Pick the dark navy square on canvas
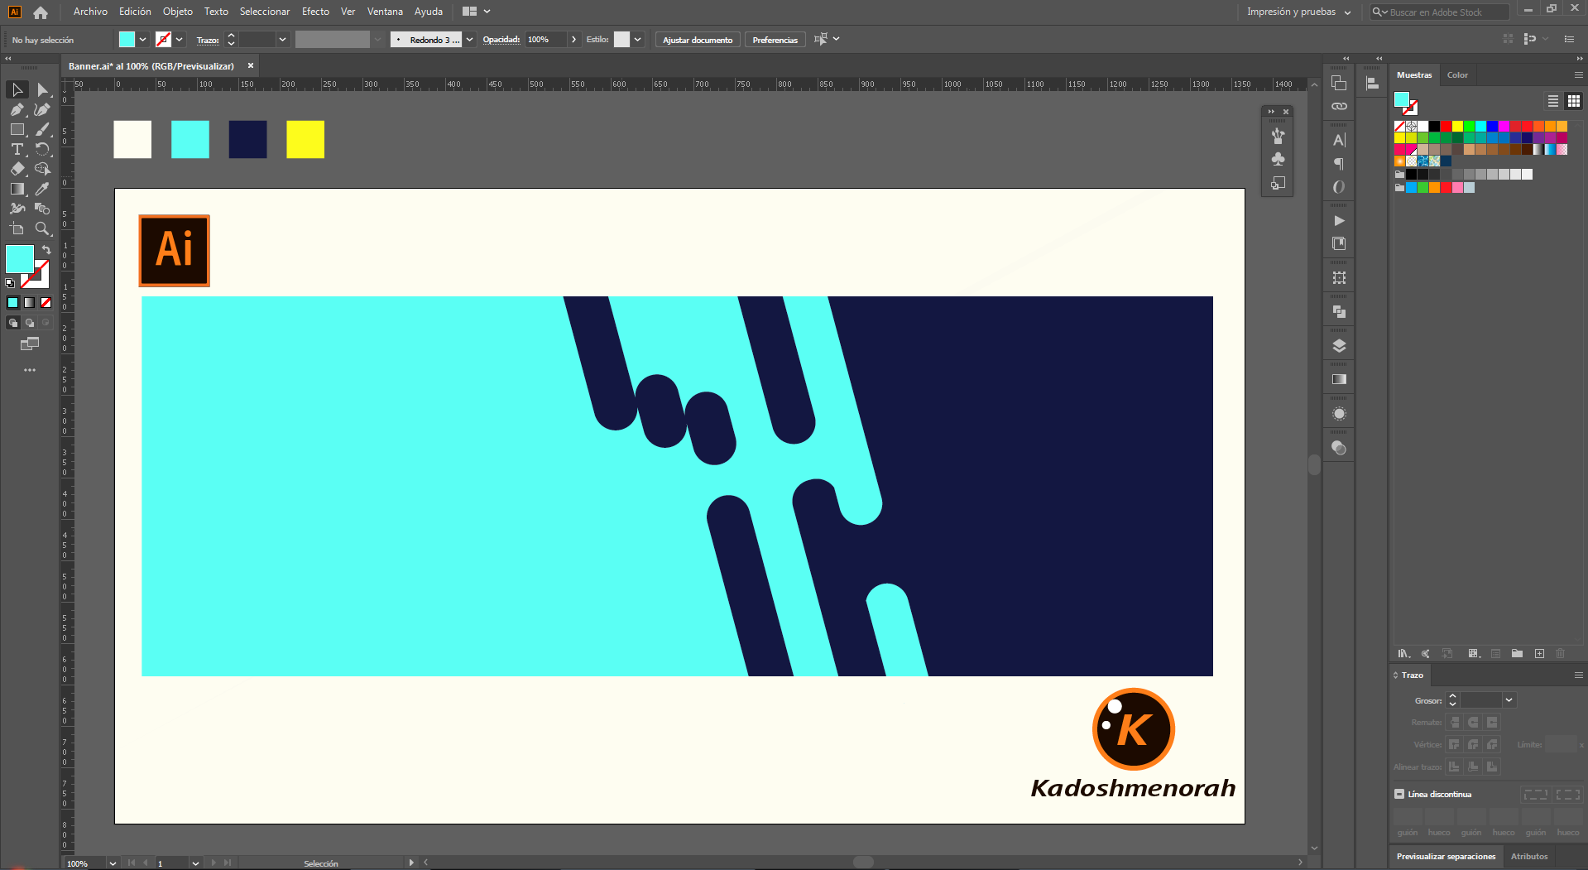The image size is (1588, 870). pos(247,139)
